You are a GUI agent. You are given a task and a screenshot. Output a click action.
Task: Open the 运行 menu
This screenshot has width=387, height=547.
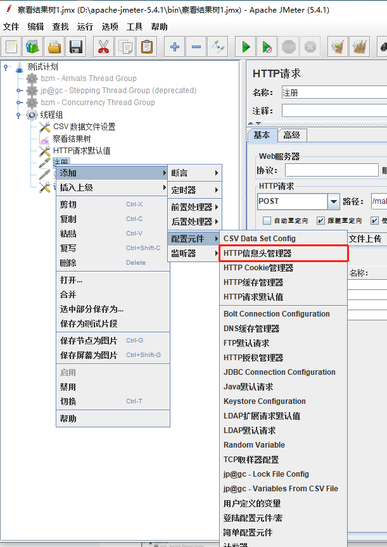[x=85, y=27]
